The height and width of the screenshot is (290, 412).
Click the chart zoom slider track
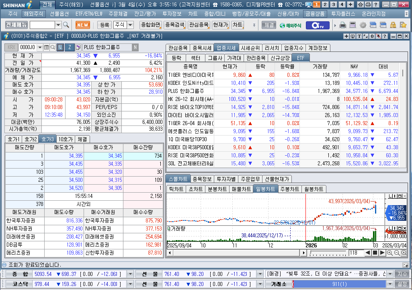coord(328,253)
